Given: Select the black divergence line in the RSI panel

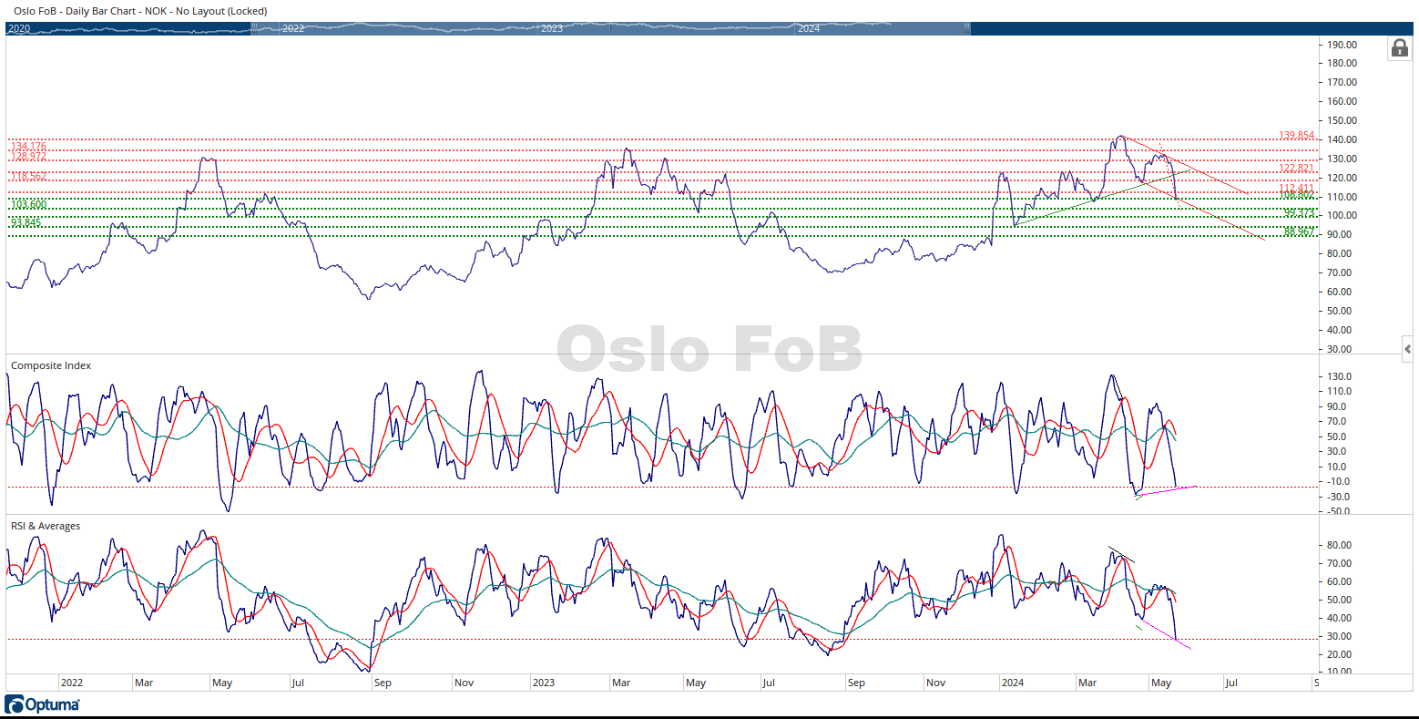Looking at the screenshot, I should [x=1121, y=554].
